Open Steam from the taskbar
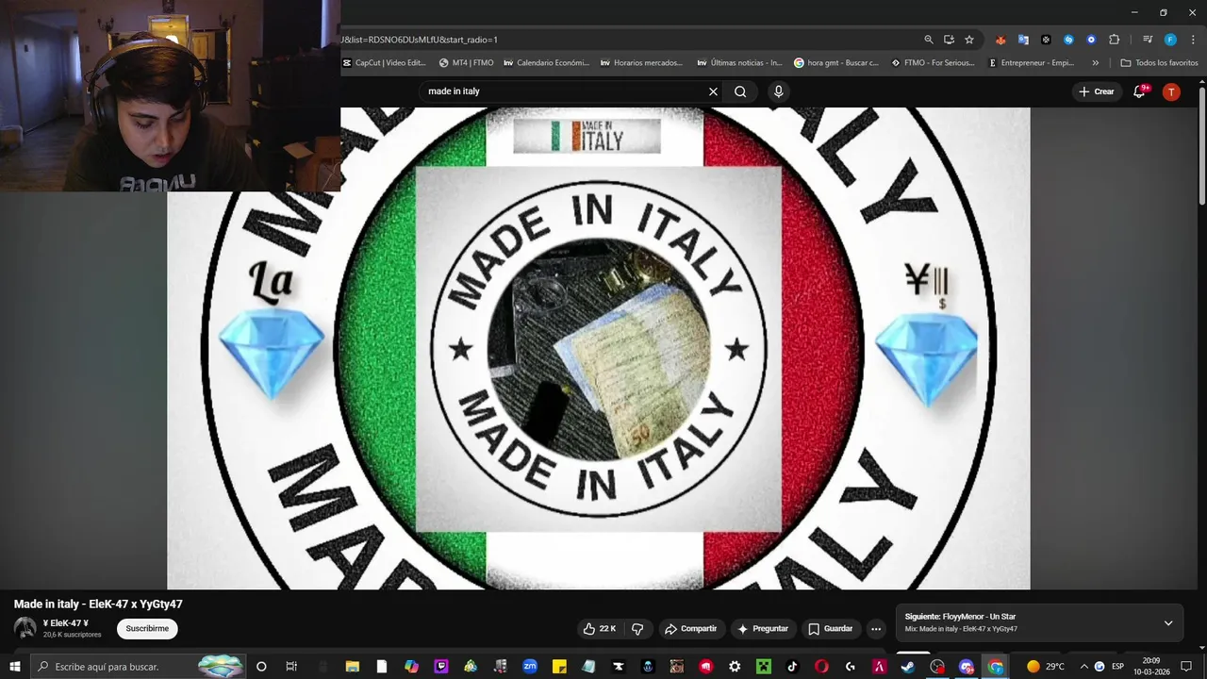The image size is (1207, 679). (907, 667)
